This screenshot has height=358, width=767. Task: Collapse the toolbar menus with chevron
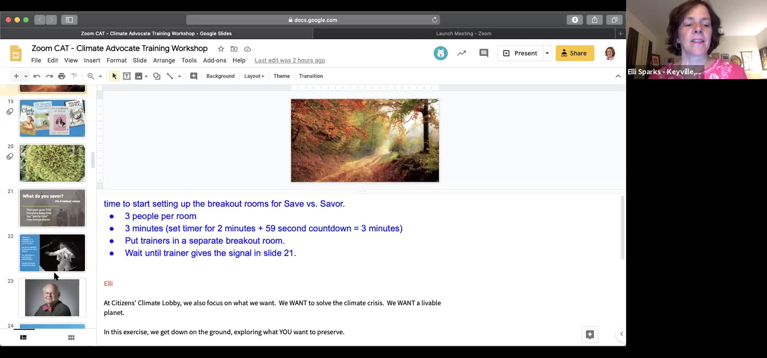click(x=618, y=76)
